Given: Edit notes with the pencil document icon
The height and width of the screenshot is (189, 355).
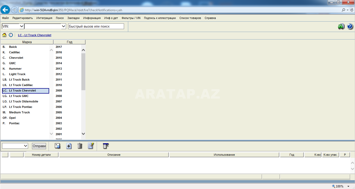Looking at the screenshot, I should coord(91,146).
